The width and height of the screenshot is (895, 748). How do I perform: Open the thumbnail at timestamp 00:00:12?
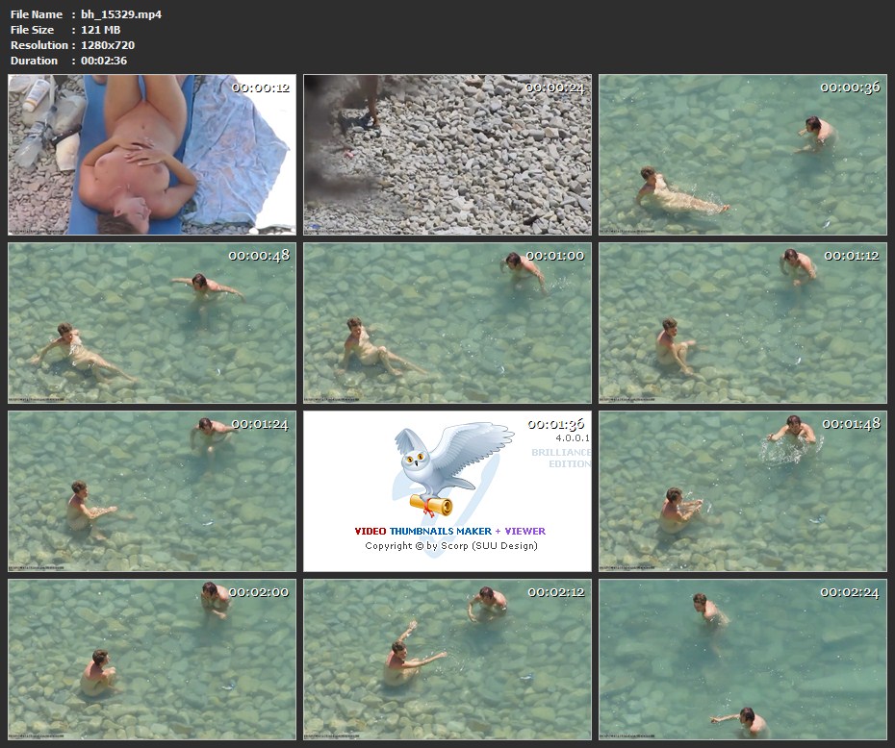click(x=152, y=155)
